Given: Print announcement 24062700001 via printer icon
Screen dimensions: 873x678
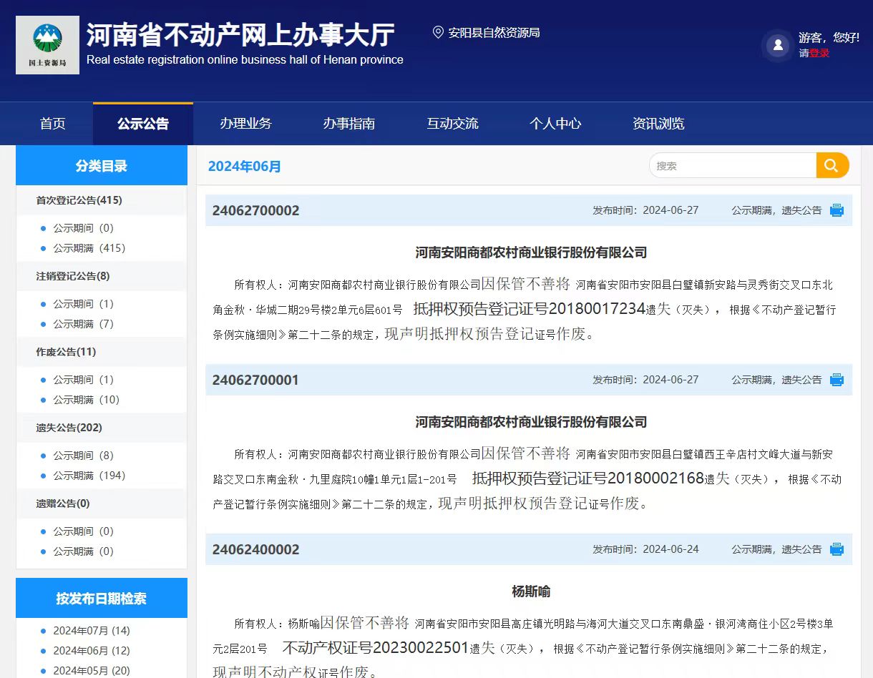Looking at the screenshot, I should tap(837, 380).
